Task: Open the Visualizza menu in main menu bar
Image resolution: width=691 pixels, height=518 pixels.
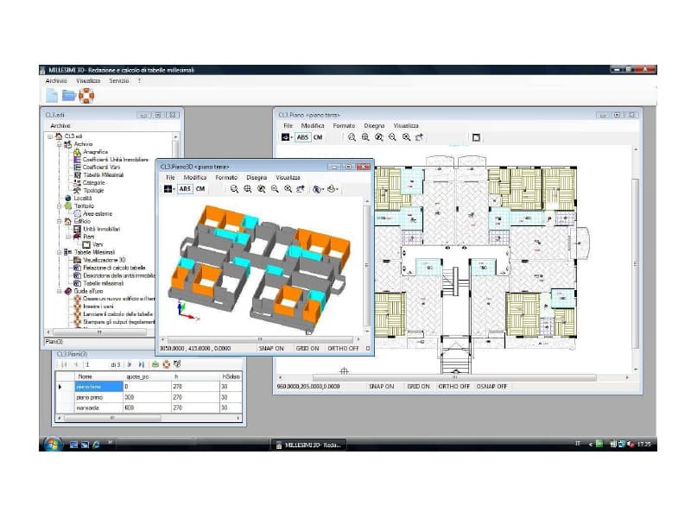Action: pos(88,81)
